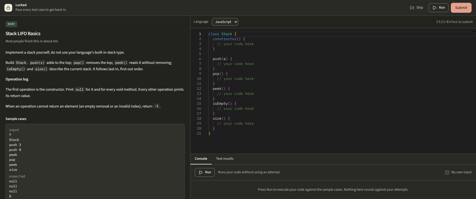The width and height of the screenshot is (476, 199).
Task: Click the isEmpty() code line
Action: point(224,103)
